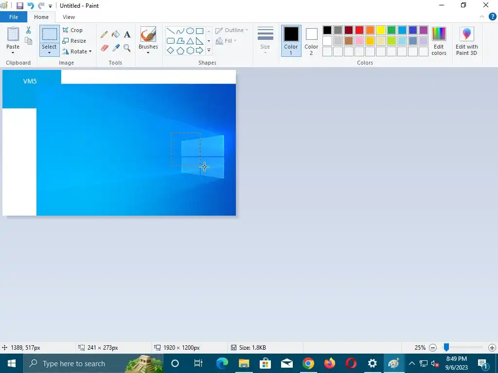Image resolution: width=498 pixels, height=373 pixels.
Task: Open Settings gear from taskbar
Action: pos(372,363)
